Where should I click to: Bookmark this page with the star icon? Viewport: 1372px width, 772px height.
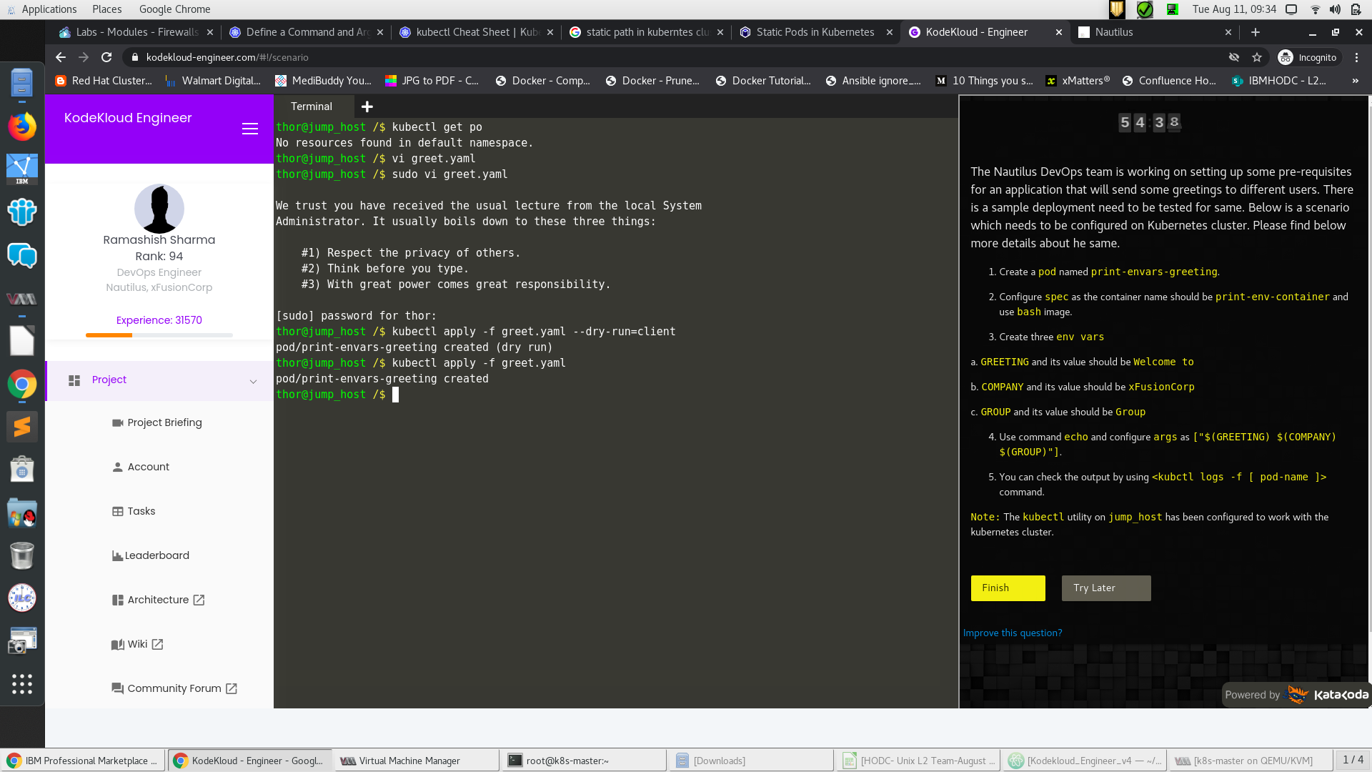tap(1257, 57)
